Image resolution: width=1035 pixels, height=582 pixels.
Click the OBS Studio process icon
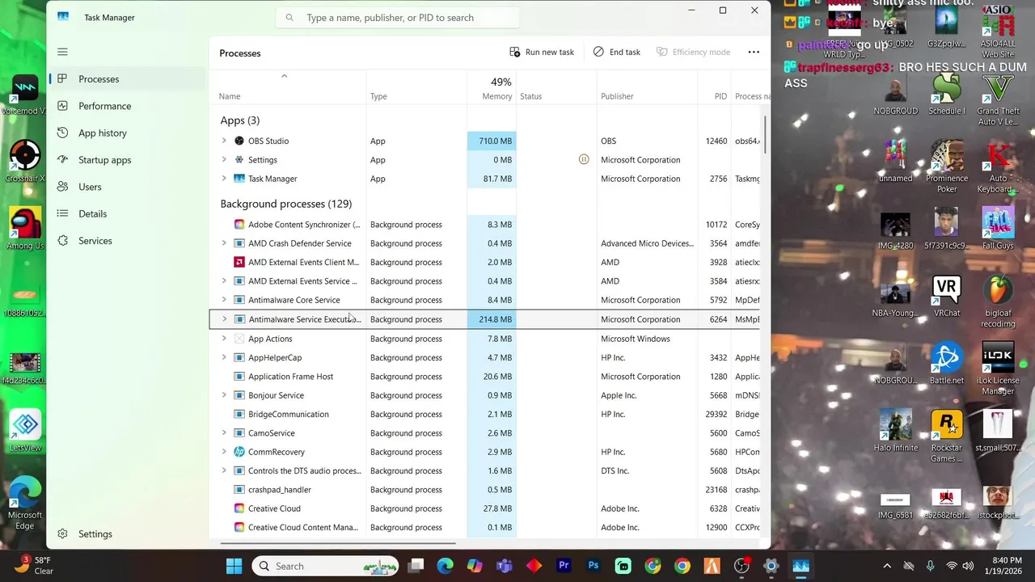tap(239, 141)
